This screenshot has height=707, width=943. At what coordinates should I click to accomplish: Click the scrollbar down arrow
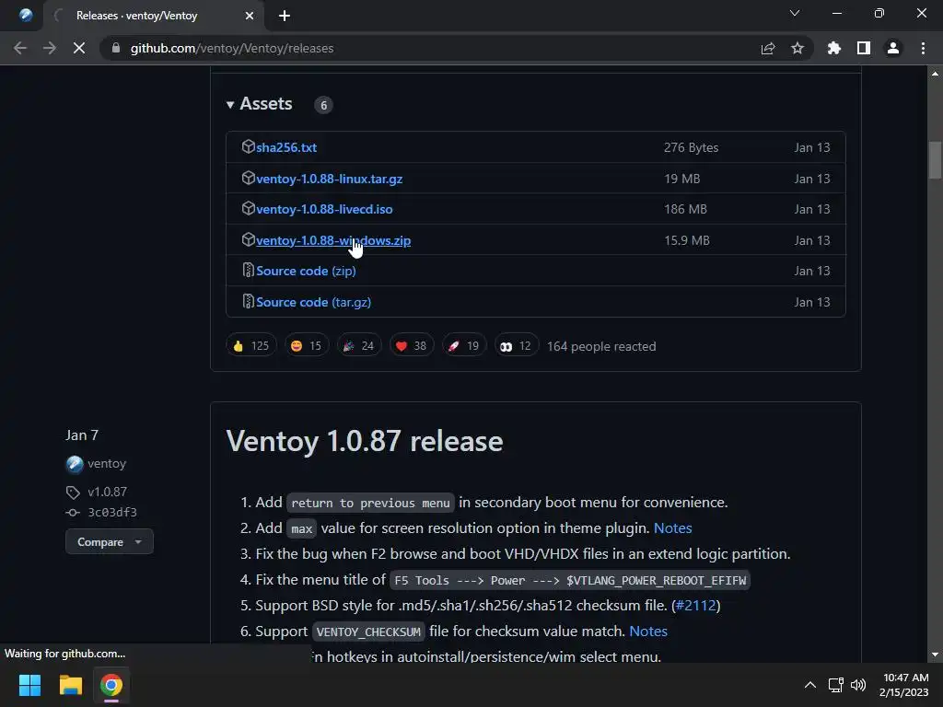(935, 655)
